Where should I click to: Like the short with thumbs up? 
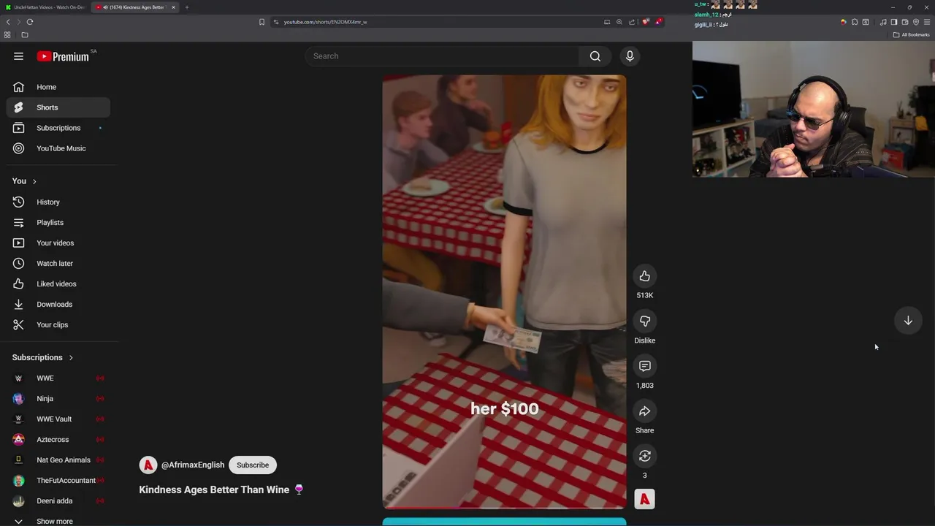click(644, 276)
